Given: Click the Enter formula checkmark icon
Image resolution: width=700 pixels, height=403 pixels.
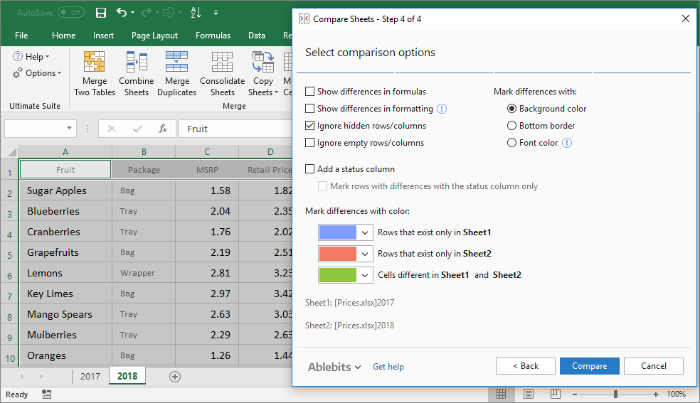Looking at the screenshot, I should [x=137, y=129].
